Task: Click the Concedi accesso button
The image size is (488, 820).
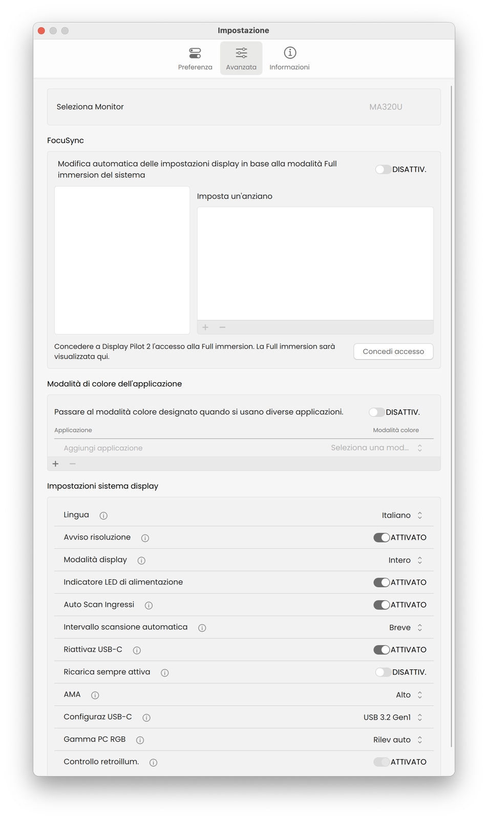Action: click(x=393, y=352)
